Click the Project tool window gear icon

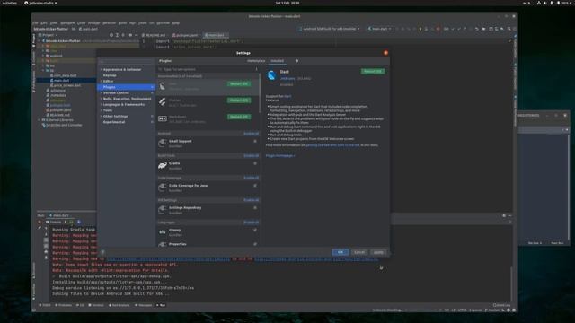click(130, 35)
